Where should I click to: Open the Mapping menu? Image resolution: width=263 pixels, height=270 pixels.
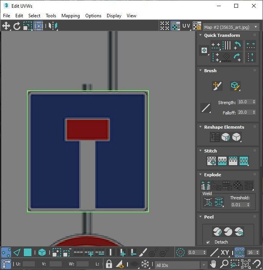pos(71,16)
